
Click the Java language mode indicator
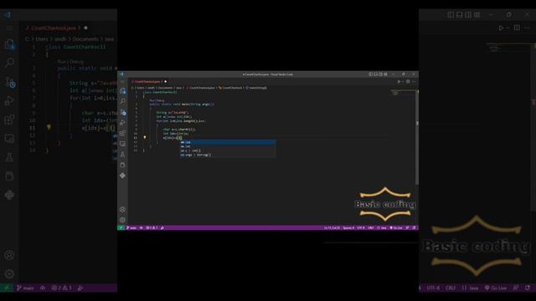point(382,228)
